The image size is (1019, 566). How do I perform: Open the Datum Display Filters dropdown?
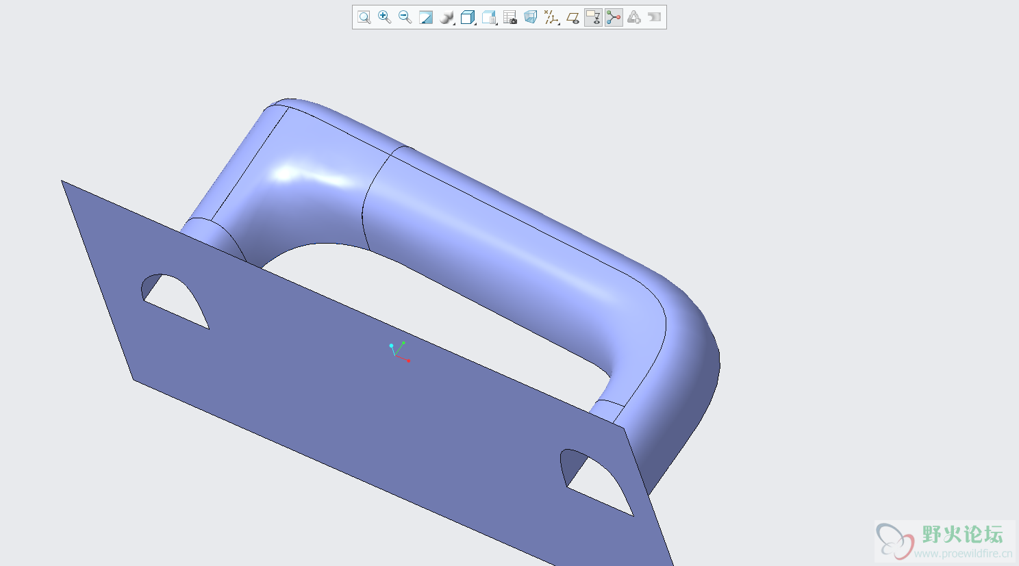pos(551,17)
